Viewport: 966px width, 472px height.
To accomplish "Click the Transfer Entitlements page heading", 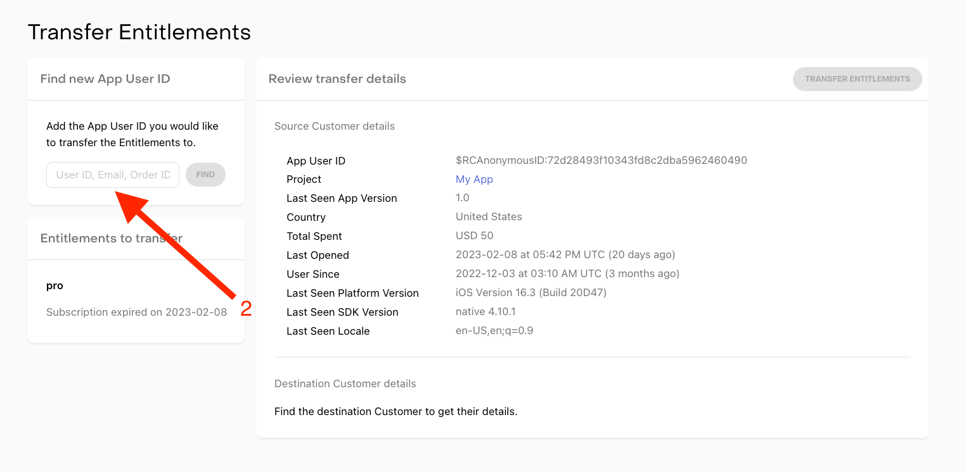I will (139, 32).
